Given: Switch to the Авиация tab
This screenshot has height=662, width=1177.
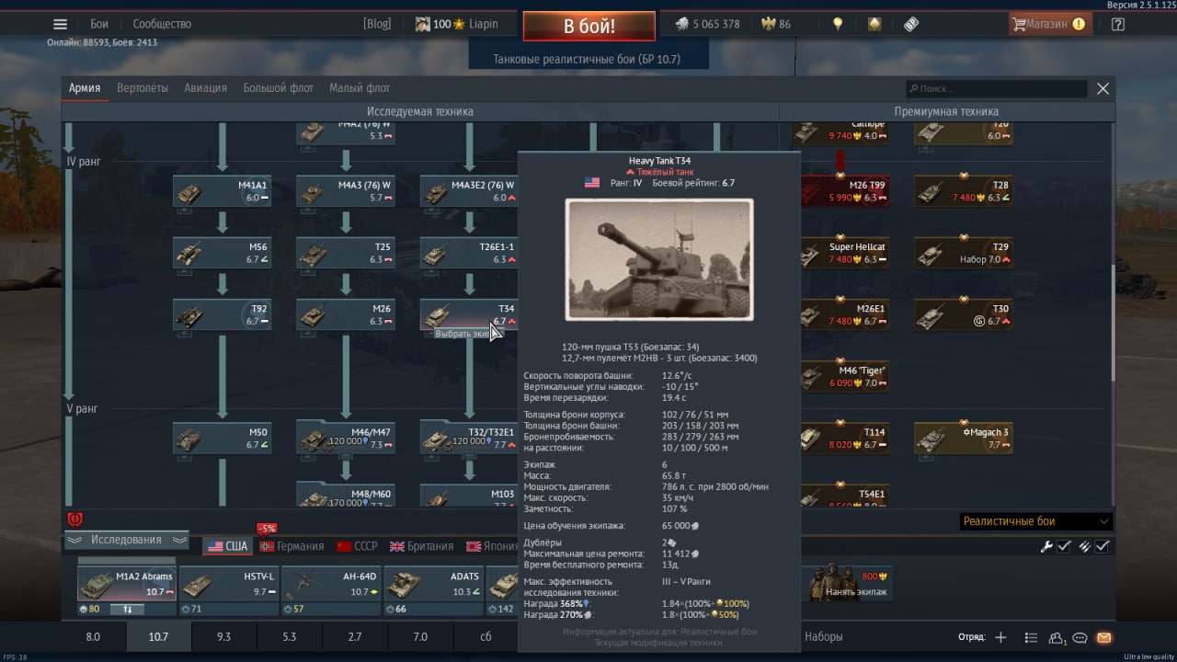Looking at the screenshot, I should tap(205, 88).
